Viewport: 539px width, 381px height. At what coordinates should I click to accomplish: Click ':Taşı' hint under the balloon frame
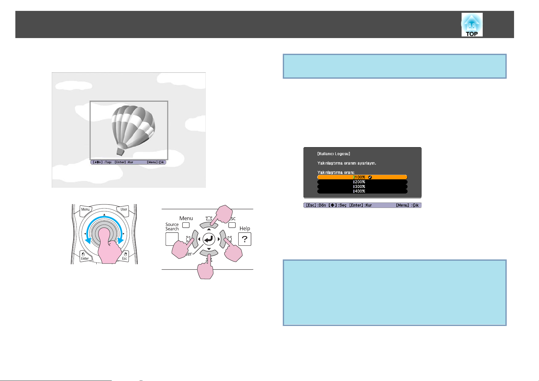(x=108, y=162)
